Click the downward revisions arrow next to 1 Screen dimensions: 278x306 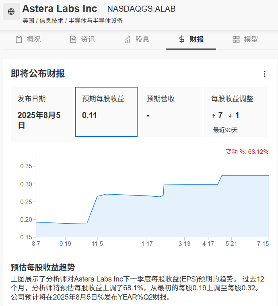[x=230, y=116]
